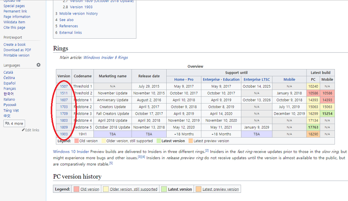The height and width of the screenshot is (201, 348).
Task: Select PC build 18290 cell
Action: point(313,134)
